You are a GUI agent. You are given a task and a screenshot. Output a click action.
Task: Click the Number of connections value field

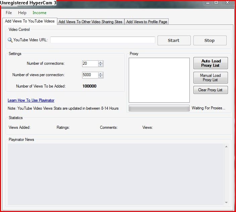coord(90,63)
